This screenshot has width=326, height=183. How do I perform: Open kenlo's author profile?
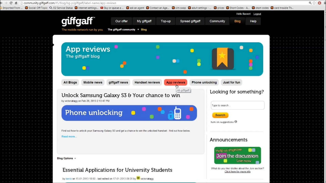point(69,179)
